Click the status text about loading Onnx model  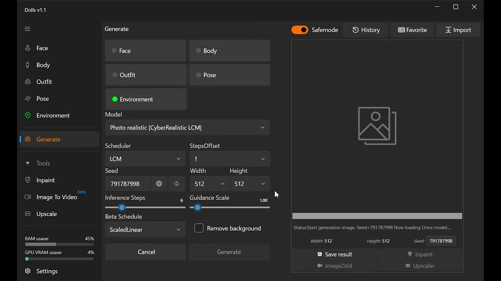point(372,228)
